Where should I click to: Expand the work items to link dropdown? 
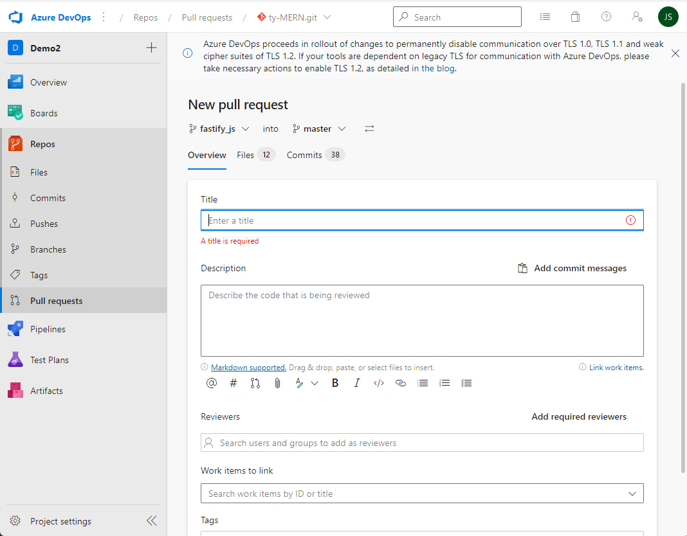[632, 494]
